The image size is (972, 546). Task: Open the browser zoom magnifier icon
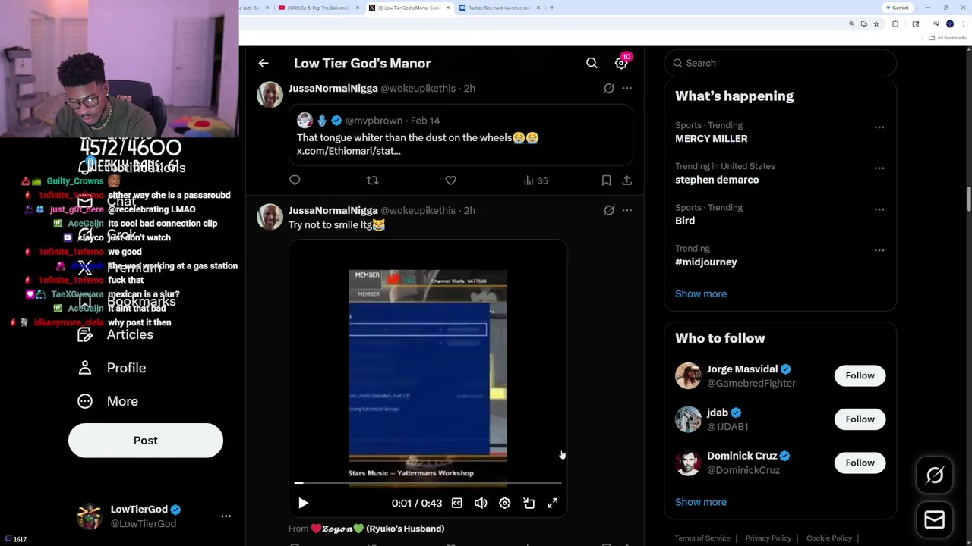click(x=851, y=24)
